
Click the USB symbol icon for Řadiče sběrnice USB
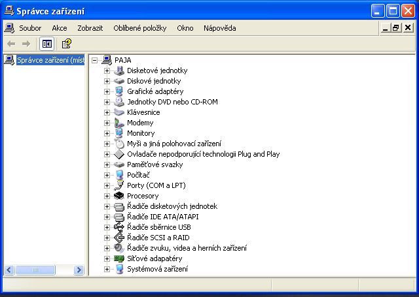119,227
